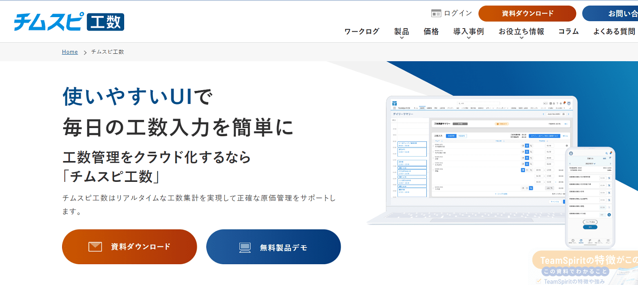This screenshot has width=638, height=285.
Task: Click the search bar in the mockup header
Action: 478,104
